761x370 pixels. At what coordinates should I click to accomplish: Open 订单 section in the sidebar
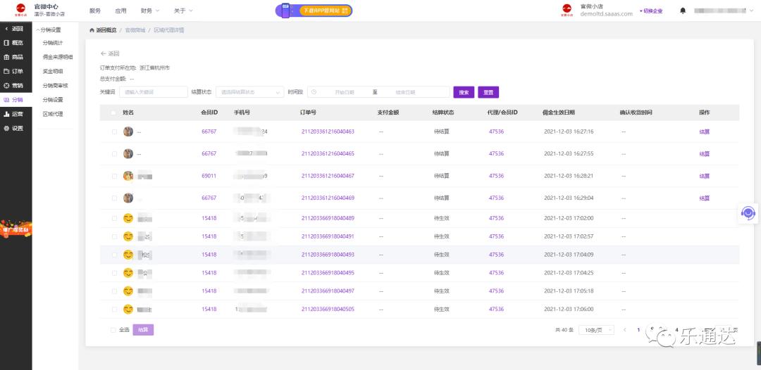pyautogui.click(x=14, y=71)
